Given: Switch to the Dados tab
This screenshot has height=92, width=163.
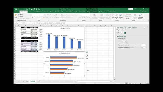Looking at the screenshot, I should pos(52,12).
